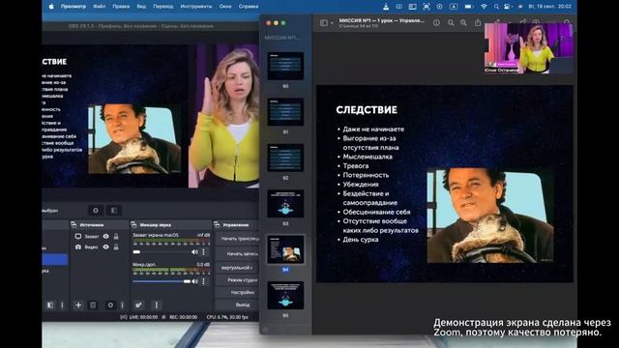Viewport: 619px width, 348px height.
Task: Open the Preview inspector info icon
Action: [436, 23]
